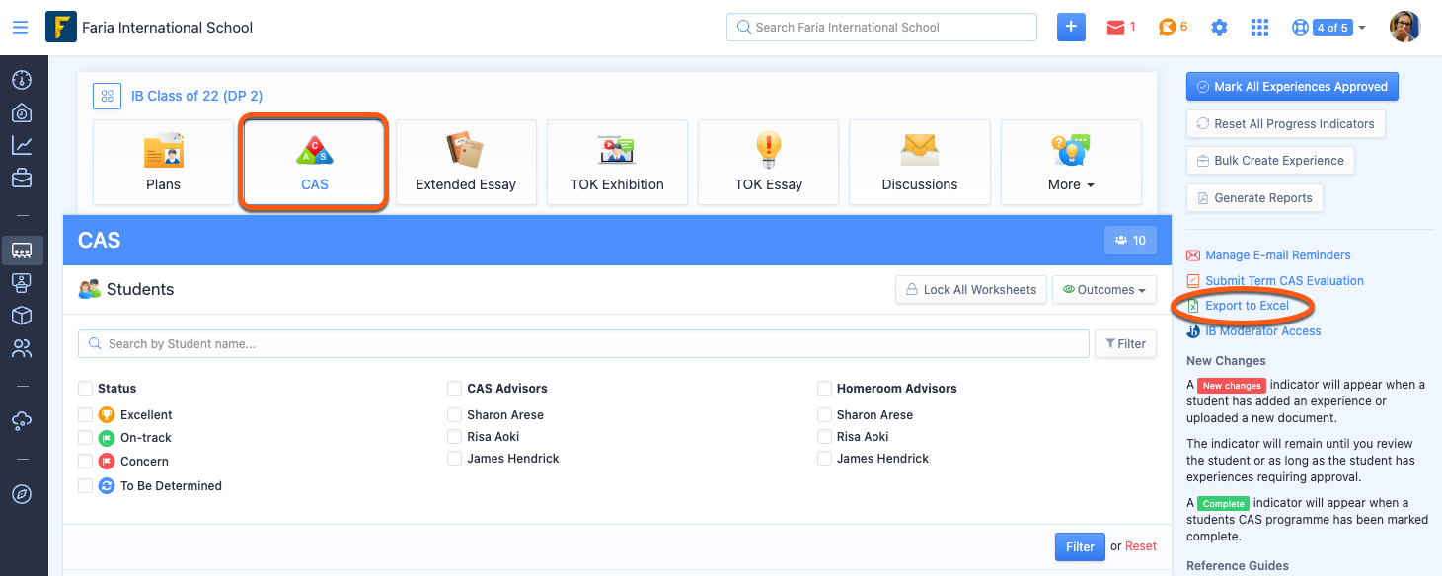
Task: Open the line chart sidebar icon
Action: coord(22,145)
